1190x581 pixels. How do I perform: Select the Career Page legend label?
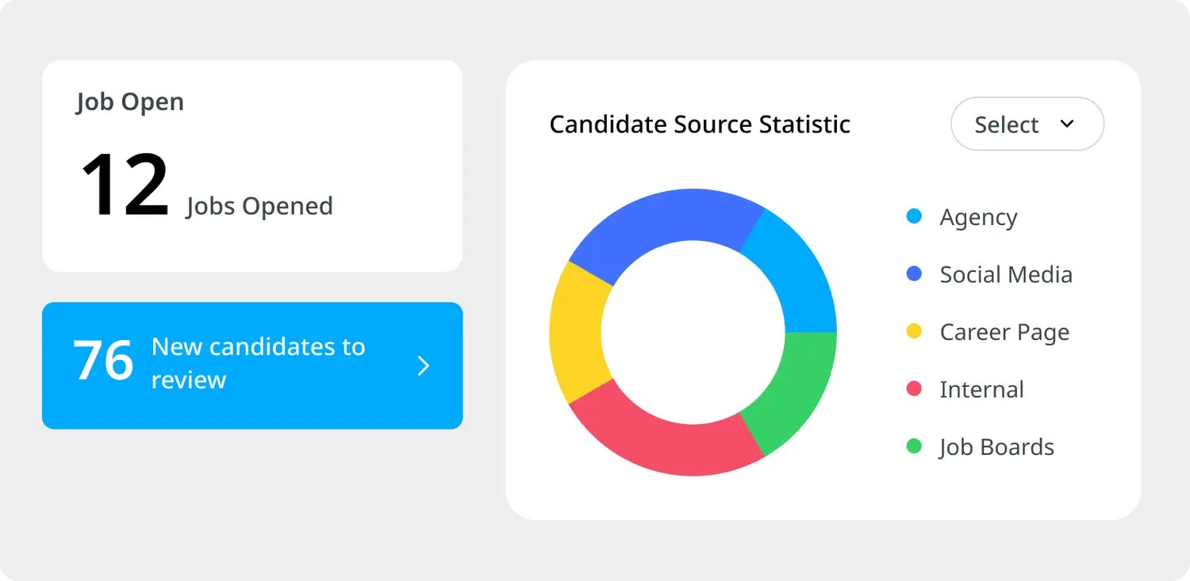tap(1004, 332)
